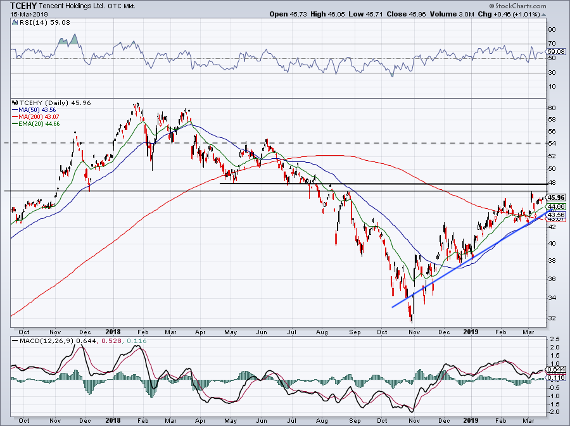Click the 0.644 value tag on MACD axis
The height and width of the screenshot is (426, 570).
click(556, 369)
